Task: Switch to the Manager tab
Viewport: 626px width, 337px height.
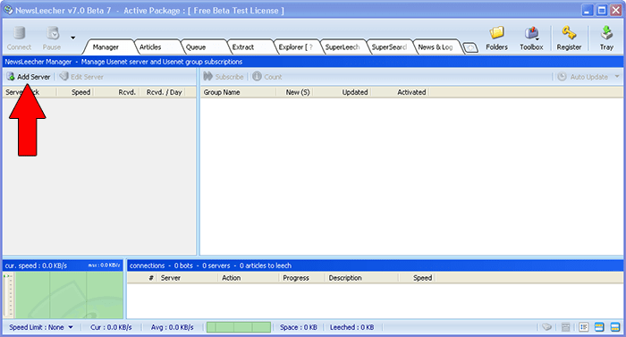Action: tap(106, 47)
